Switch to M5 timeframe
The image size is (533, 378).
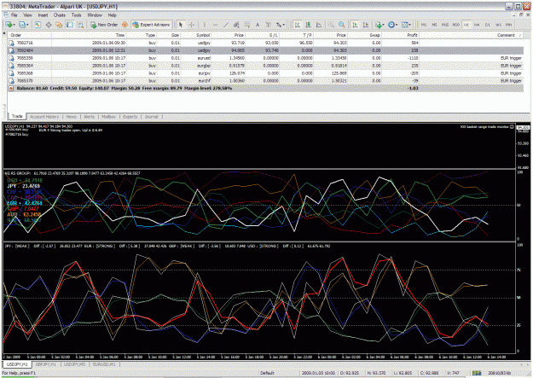click(x=434, y=25)
